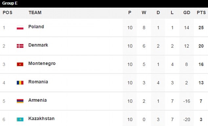Select Kazakhstan's -20 goal difference
The height and width of the screenshot is (126, 208).
(187, 119)
